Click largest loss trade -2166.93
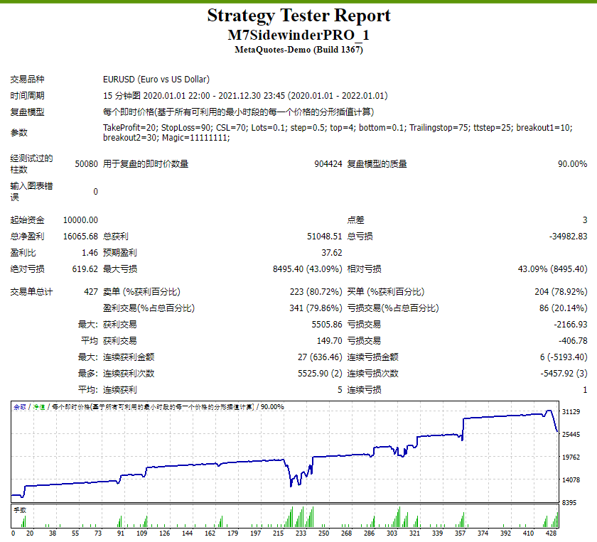The width and height of the screenshot is (597, 542). point(570,325)
